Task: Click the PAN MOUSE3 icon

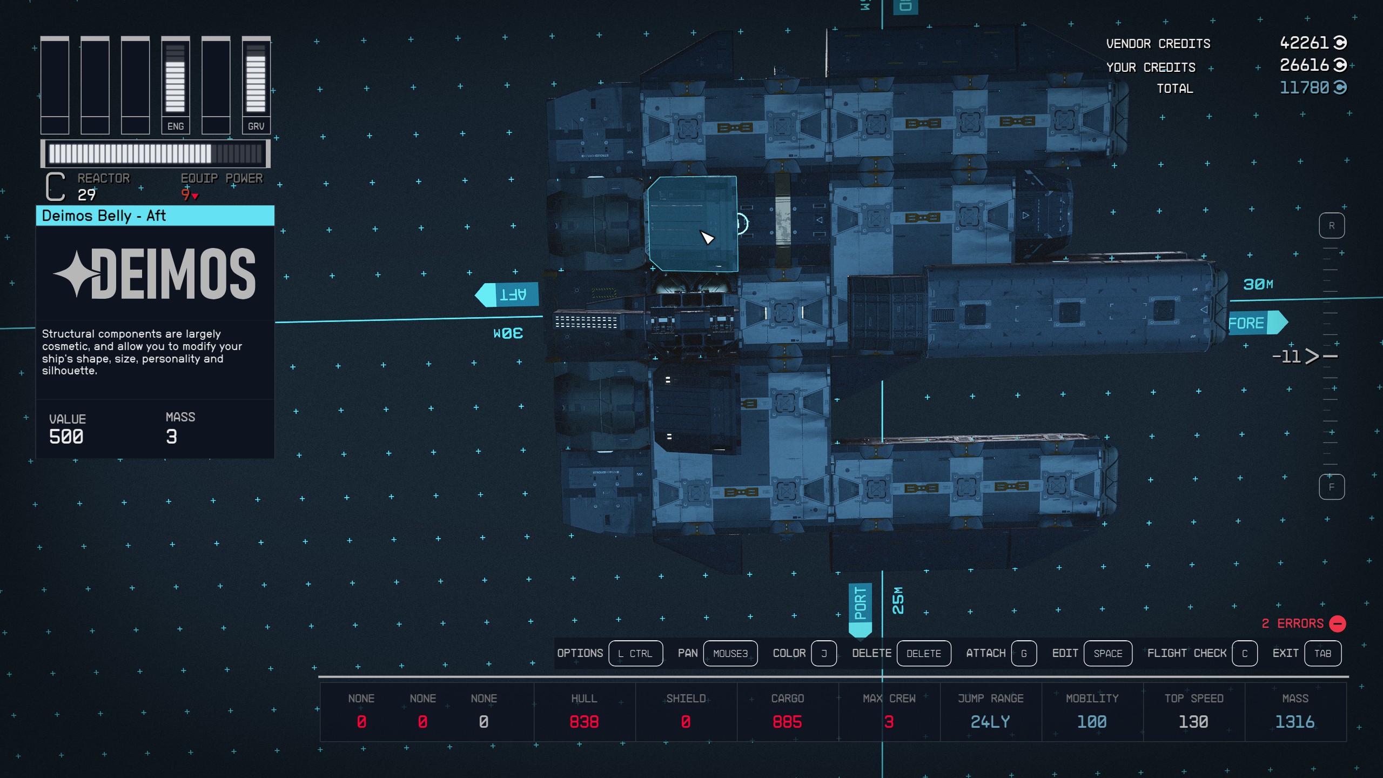Action: [x=729, y=654]
